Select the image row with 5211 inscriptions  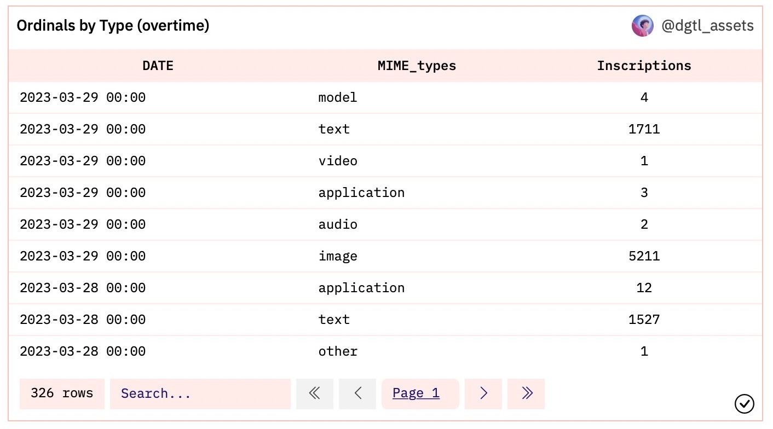click(338, 256)
